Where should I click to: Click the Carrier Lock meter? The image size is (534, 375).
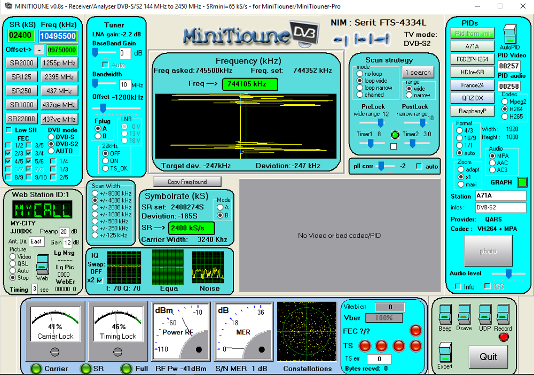pos(55,331)
